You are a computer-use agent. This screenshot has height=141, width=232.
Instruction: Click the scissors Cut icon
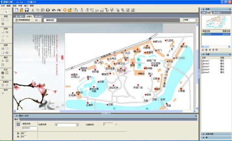33,10
